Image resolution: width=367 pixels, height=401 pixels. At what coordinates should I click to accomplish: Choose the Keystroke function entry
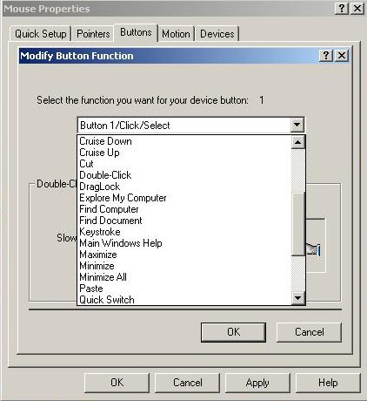(x=100, y=232)
